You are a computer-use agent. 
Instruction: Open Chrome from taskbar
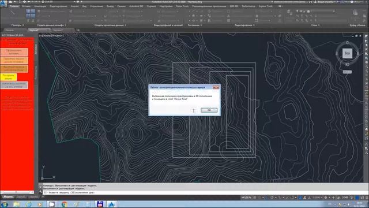(x=64, y=204)
